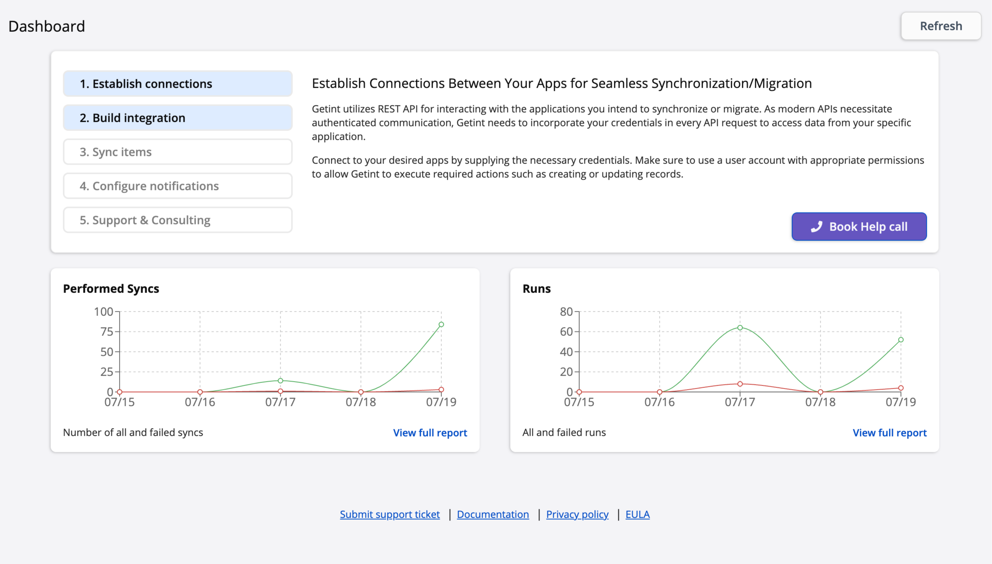View full report for Runs
Image resolution: width=992 pixels, height=564 pixels.
pyautogui.click(x=889, y=432)
